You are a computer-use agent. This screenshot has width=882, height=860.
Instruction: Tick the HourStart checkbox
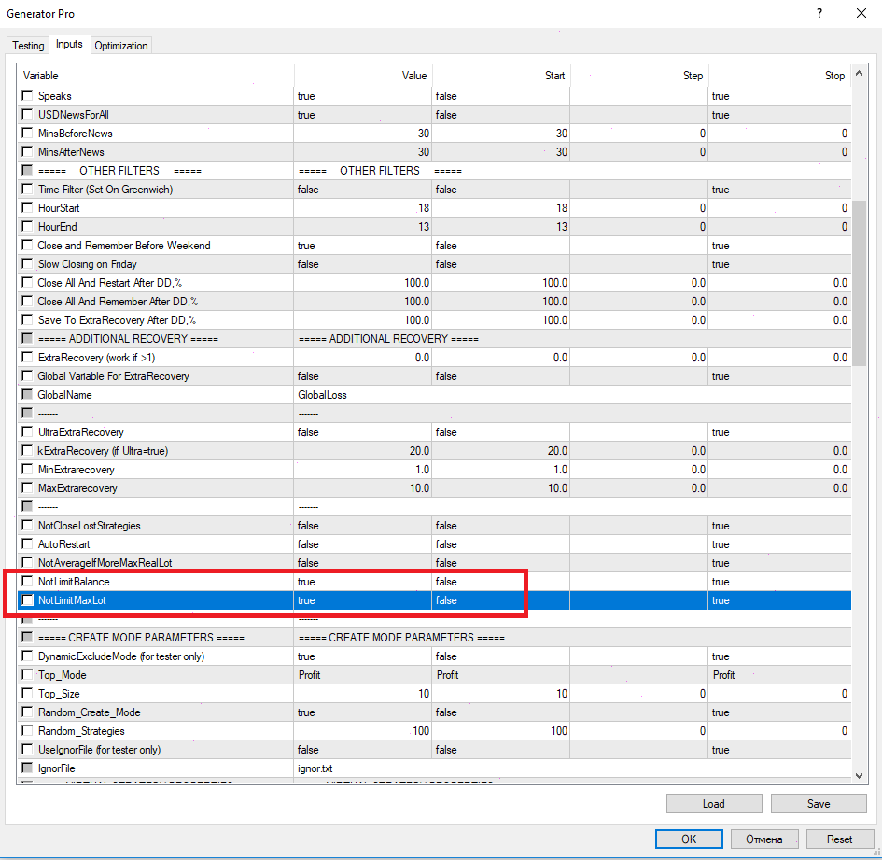click(x=27, y=207)
